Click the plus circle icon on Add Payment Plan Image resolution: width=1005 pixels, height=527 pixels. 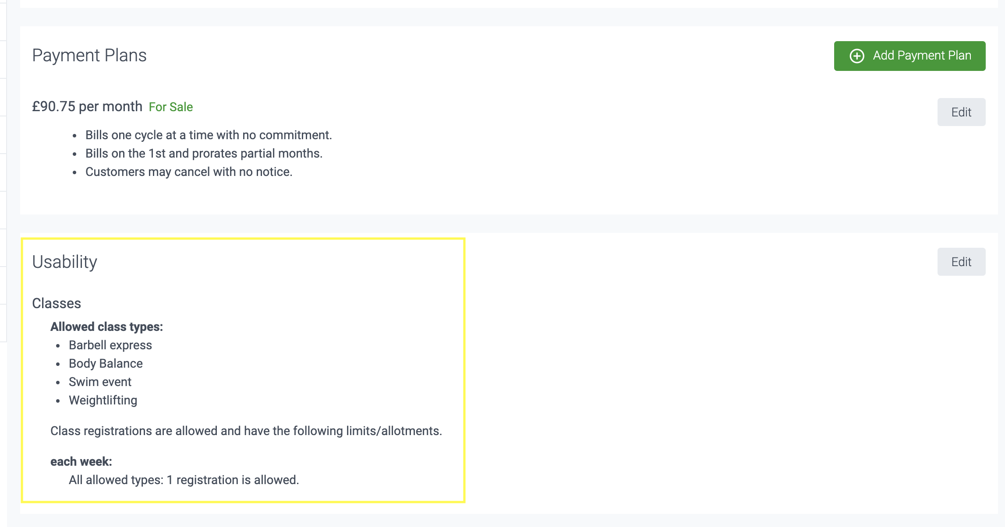tap(857, 56)
